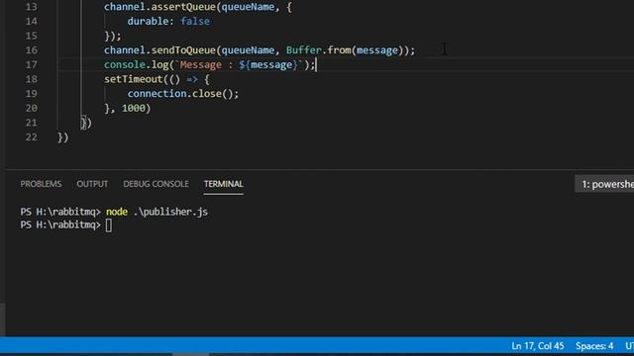
Task: Switch to the PROBLEMS panel tab
Action: pos(41,184)
